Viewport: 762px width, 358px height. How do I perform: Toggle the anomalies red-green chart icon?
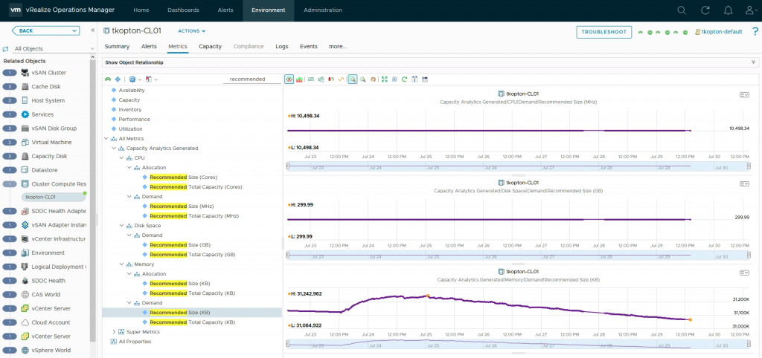pyautogui.click(x=331, y=79)
